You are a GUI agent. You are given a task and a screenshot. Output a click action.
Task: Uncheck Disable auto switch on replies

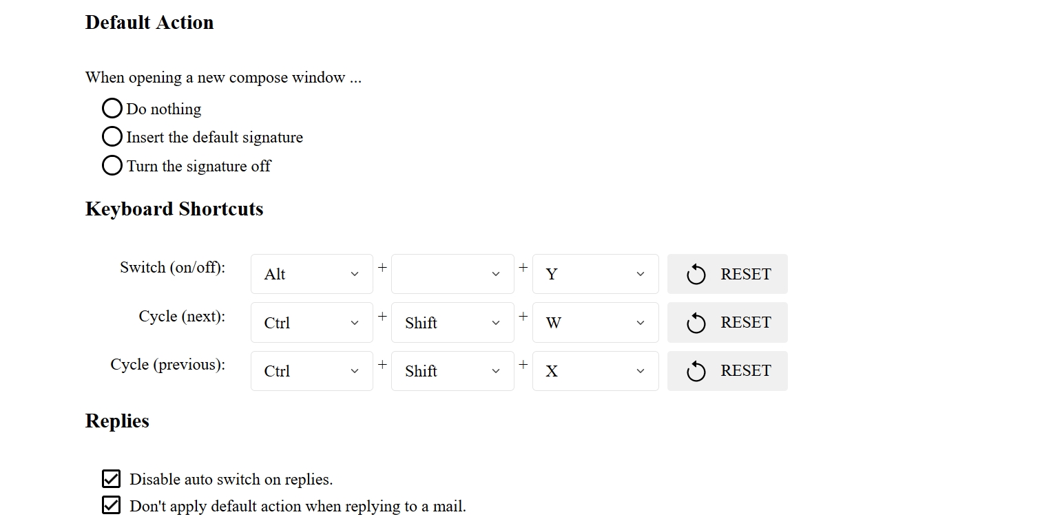111,478
